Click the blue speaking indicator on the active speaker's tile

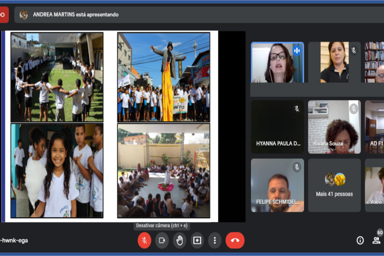click(x=296, y=50)
